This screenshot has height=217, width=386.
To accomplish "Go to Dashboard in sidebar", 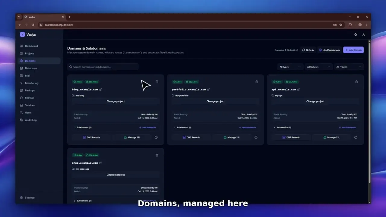I will [x=39, y=46].
